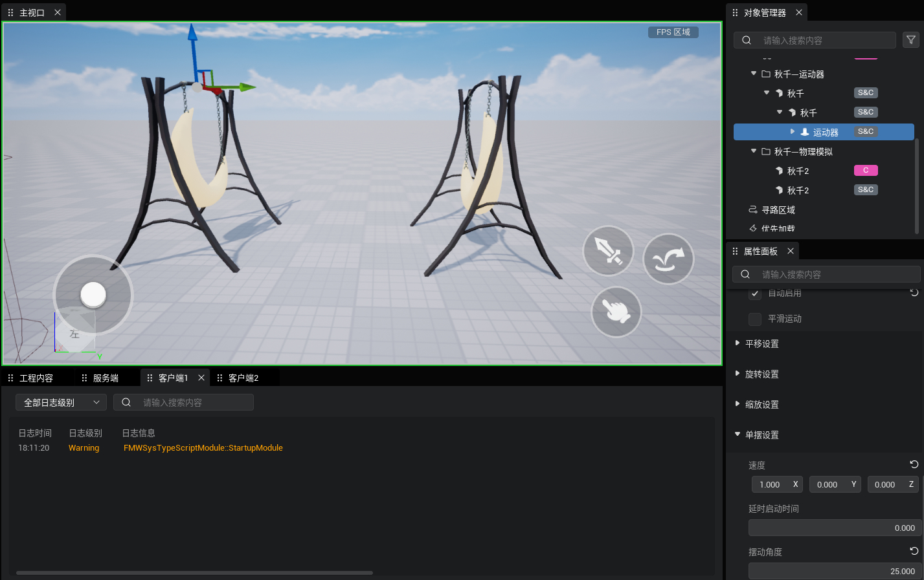Click the 对象管理器 search field
Viewport: 924px width, 580px height.
[815, 40]
